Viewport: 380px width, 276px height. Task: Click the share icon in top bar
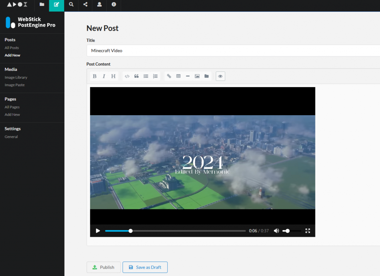point(85,4)
